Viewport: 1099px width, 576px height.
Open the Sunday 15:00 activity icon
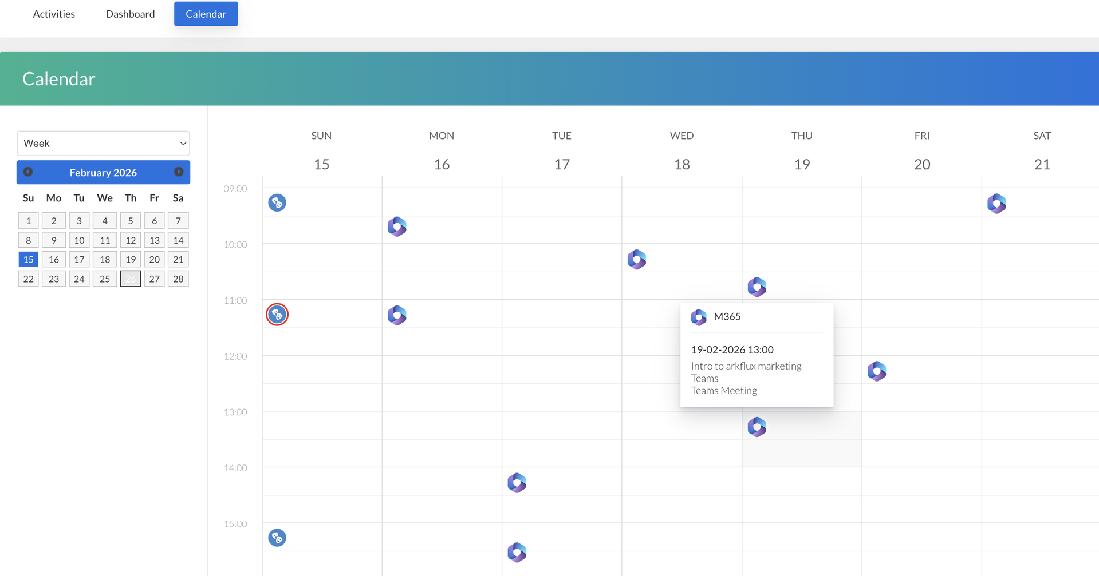[277, 538]
